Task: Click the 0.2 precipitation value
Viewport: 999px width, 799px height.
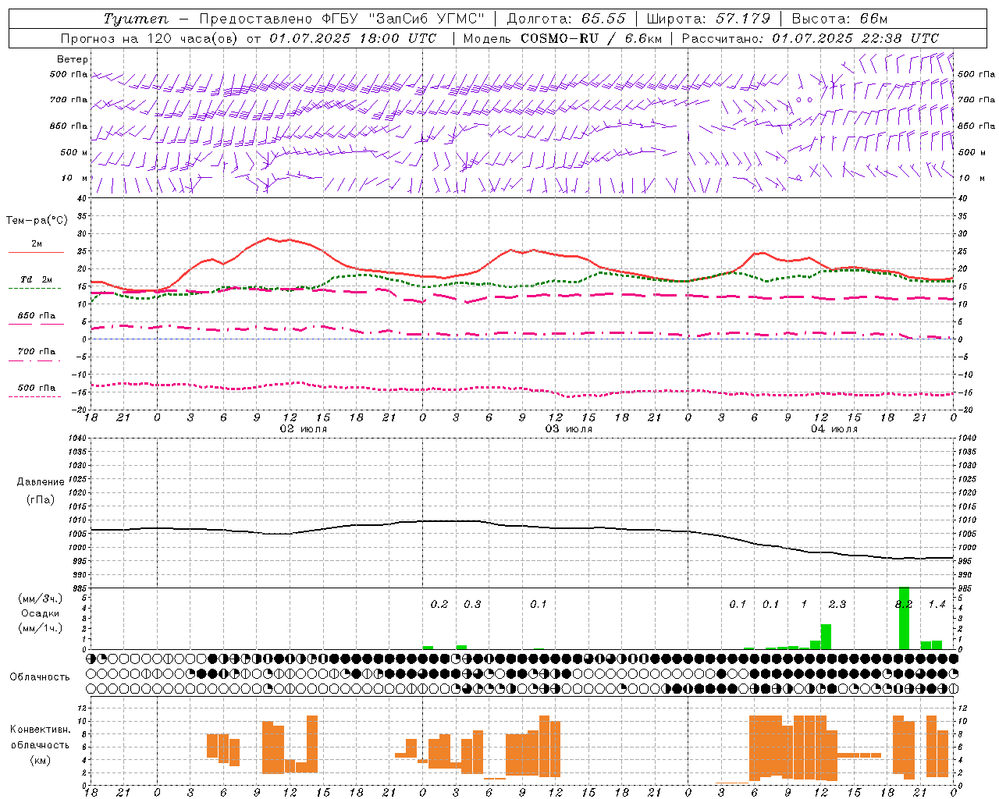Action: (439, 605)
